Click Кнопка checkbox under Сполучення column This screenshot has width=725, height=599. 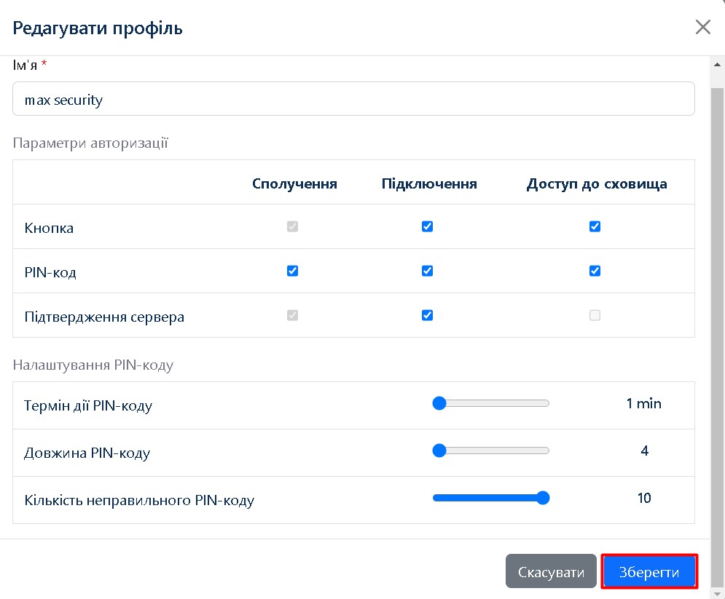[x=292, y=226]
